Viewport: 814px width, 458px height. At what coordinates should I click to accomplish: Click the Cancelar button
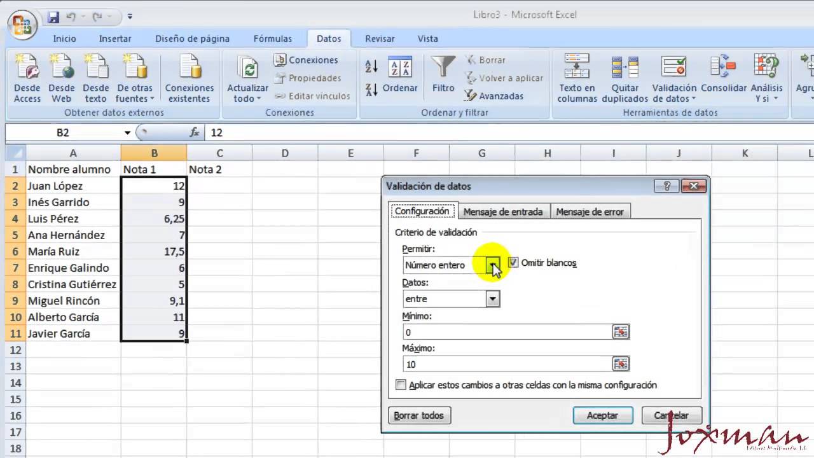coord(672,415)
